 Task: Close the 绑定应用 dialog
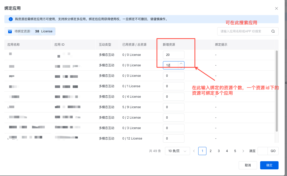276,8
